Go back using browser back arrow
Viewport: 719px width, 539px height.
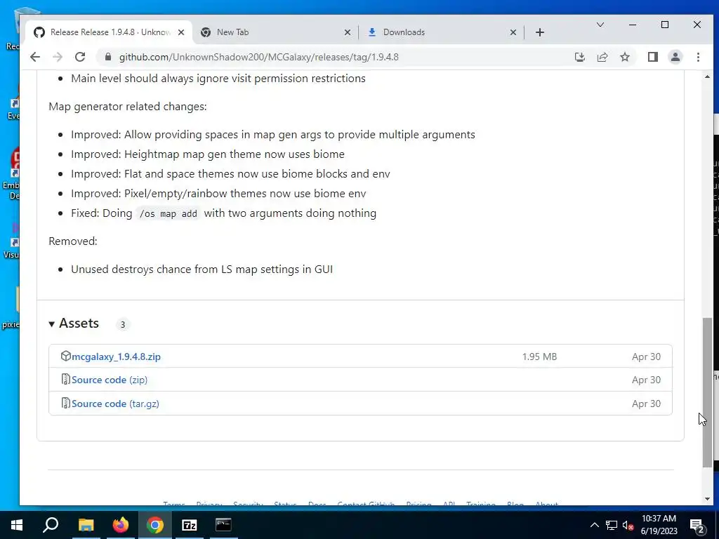pyautogui.click(x=35, y=57)
